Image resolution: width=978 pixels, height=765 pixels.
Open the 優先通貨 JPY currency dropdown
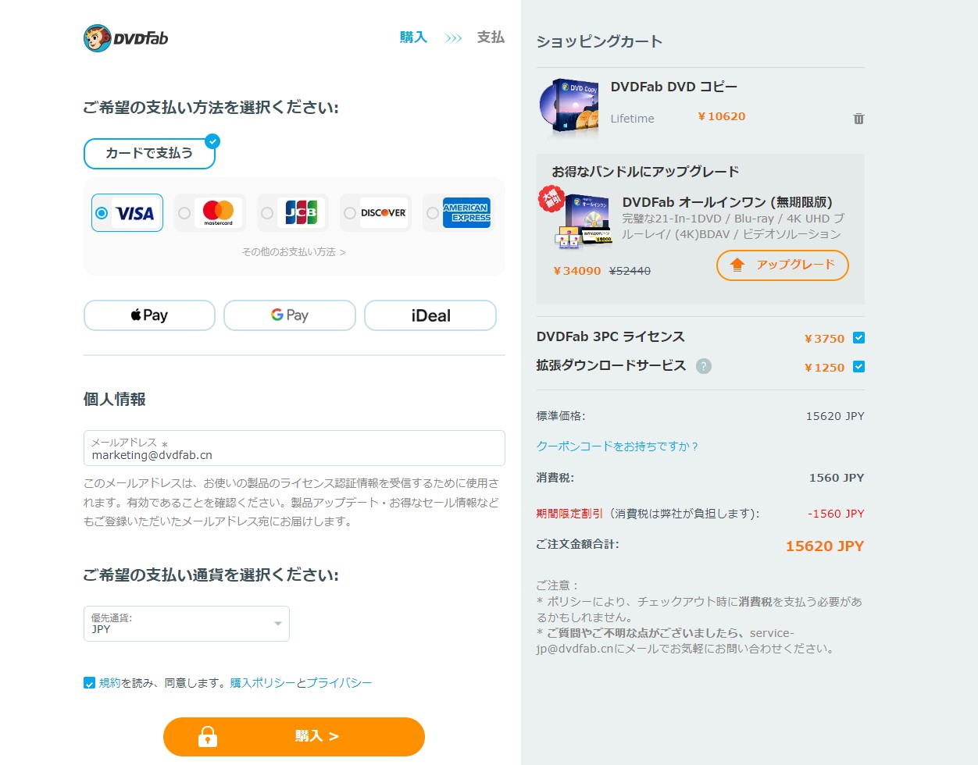[x=187, y=624]
